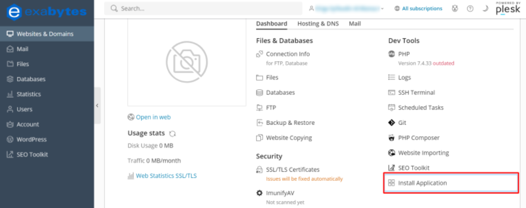Open the user account dropdown
The height and width of the screenshot is (208, 526).
(346, 8)
